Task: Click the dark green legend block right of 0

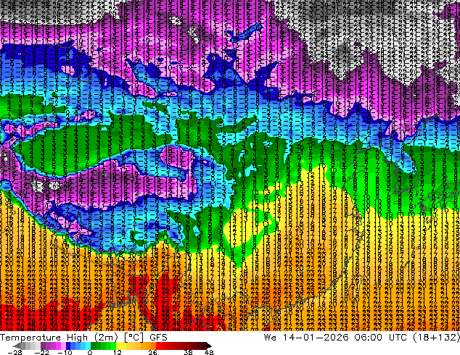Action: point(93,346)
